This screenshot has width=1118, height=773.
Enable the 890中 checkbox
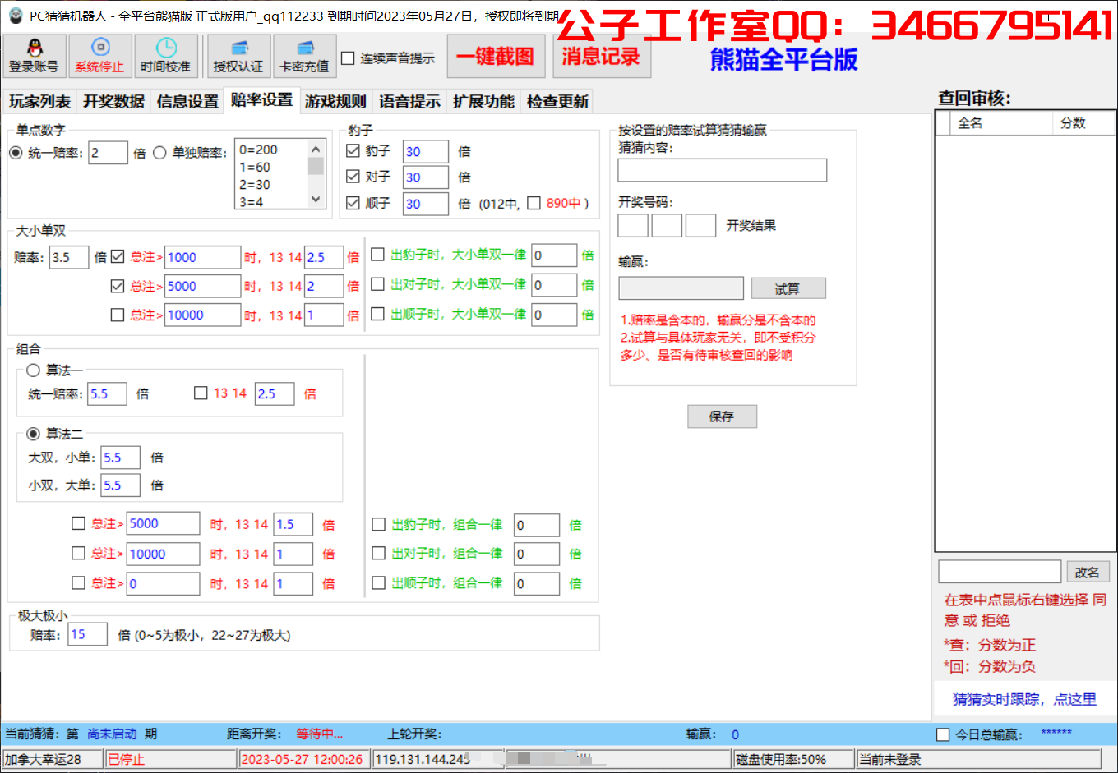click(534, 203)
